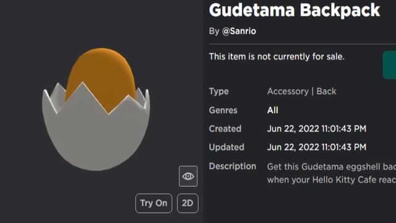Click the Type field label
396x223 pixels.
point(218,91)
